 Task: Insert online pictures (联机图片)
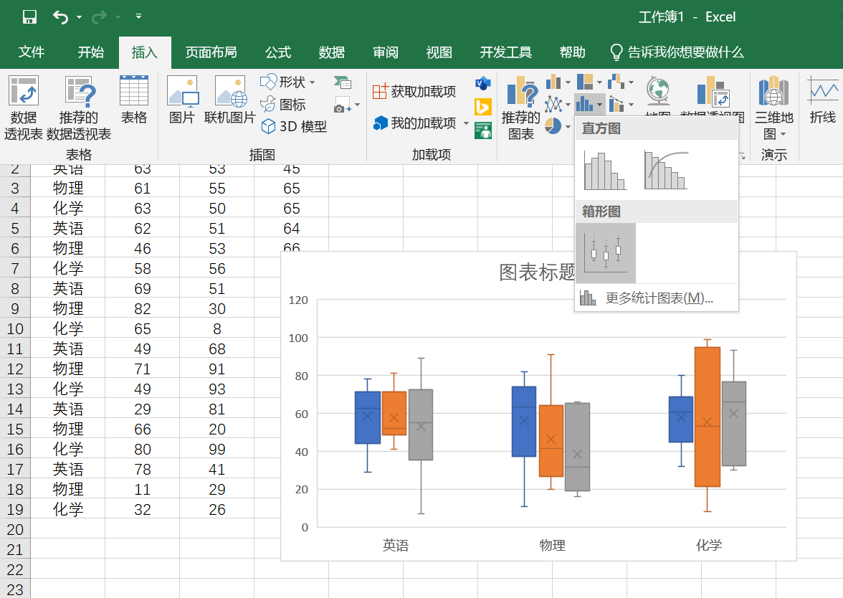(229, 100)
